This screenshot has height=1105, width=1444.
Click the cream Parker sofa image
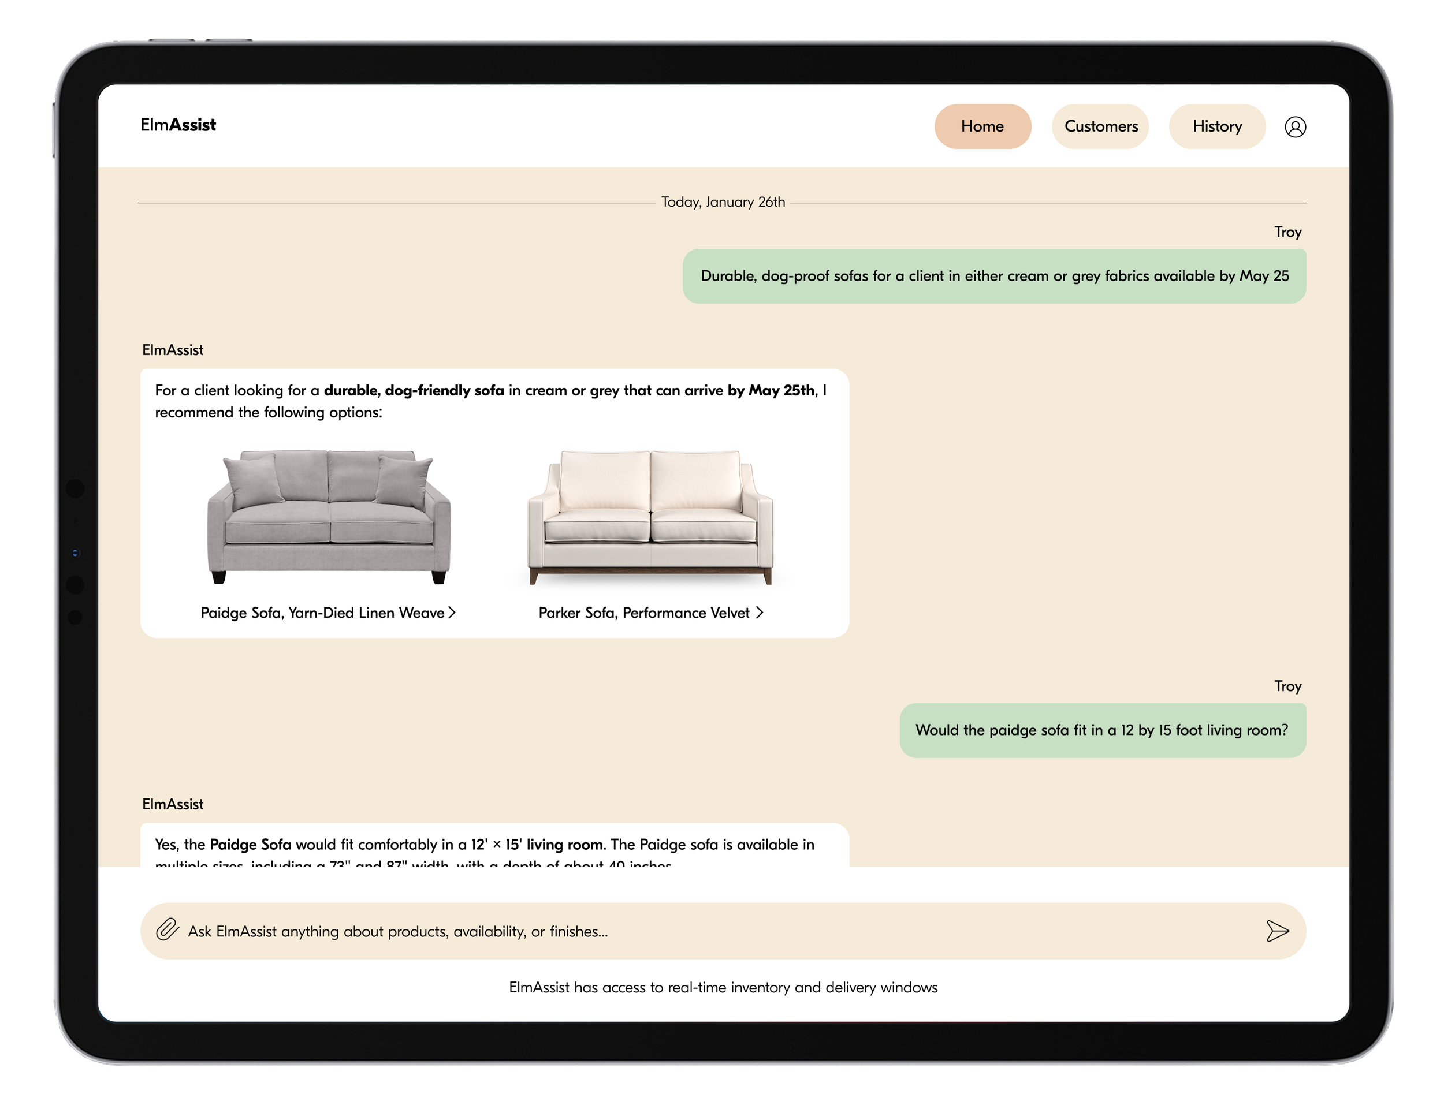(x=650, y=516)
